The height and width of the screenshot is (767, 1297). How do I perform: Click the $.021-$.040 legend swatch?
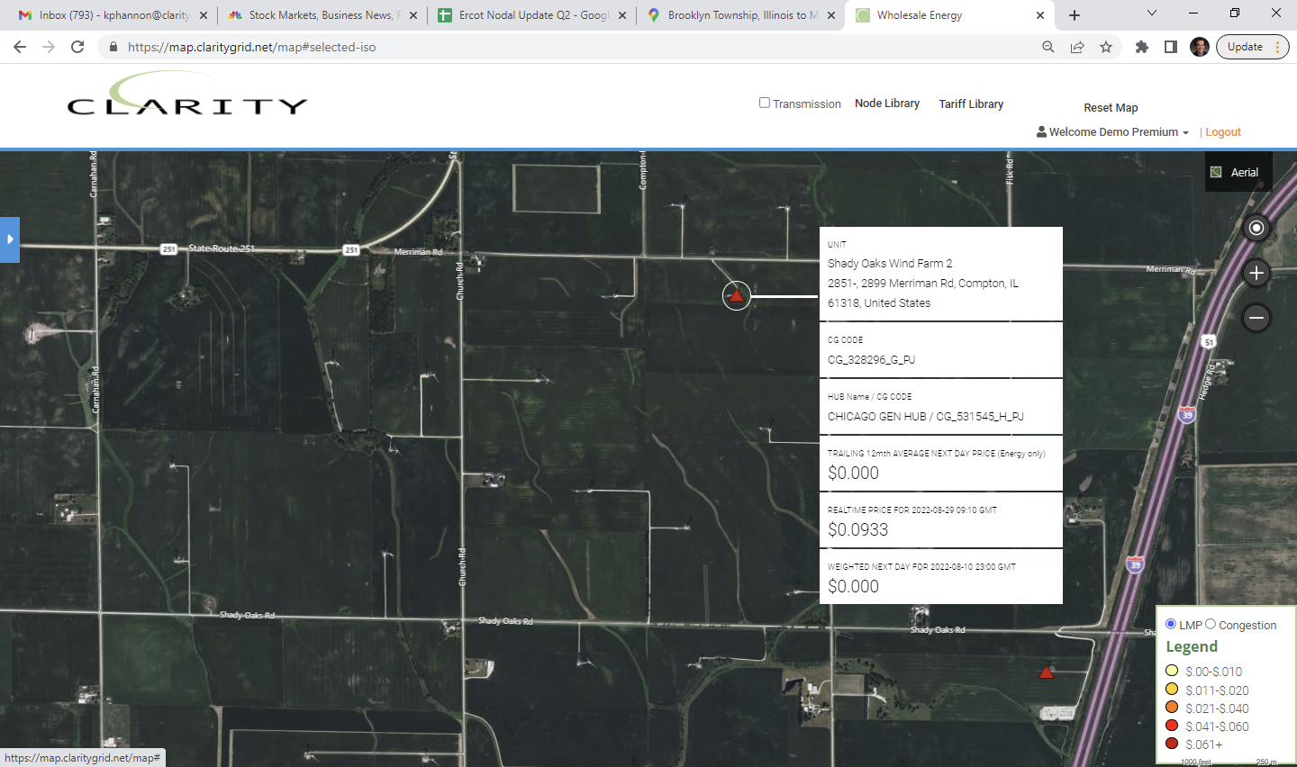click(x=1172, y=708)
